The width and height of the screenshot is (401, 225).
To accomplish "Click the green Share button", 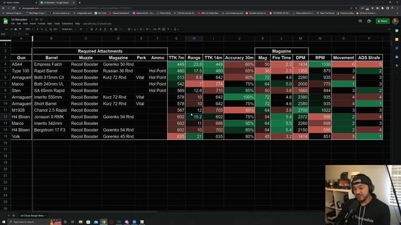I will coord(383,21).
